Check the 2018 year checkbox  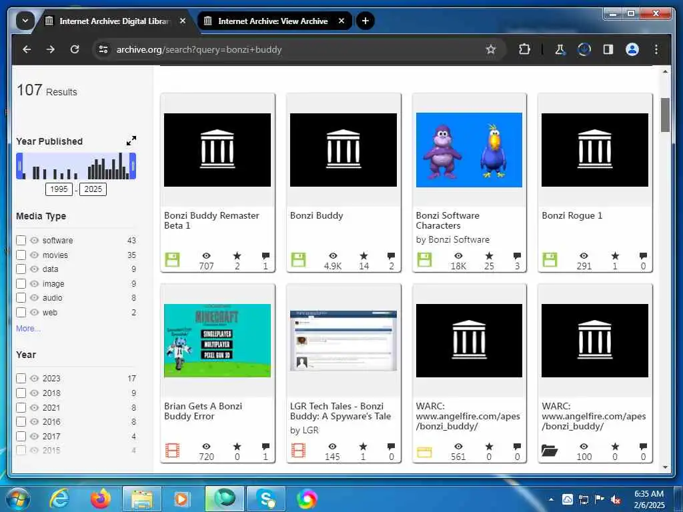21,393
